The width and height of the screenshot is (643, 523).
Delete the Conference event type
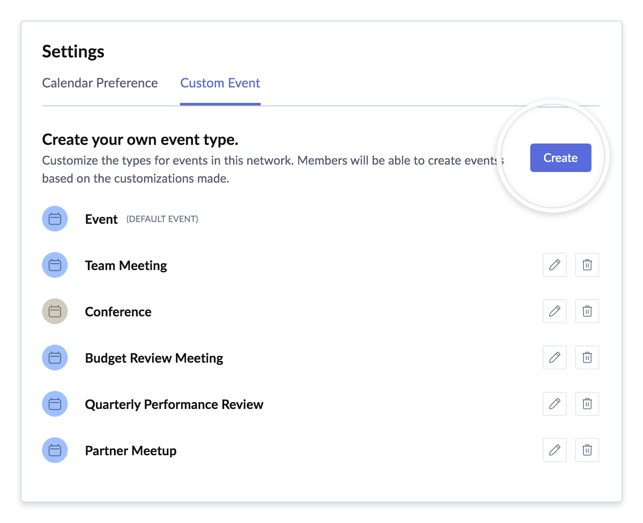tap(587, 311)
